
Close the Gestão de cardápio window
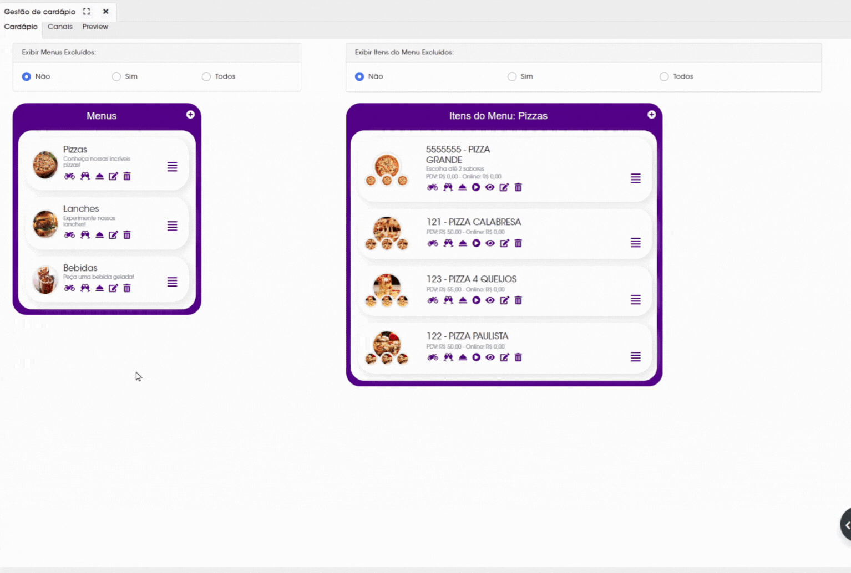pyautogui.click(x=105, y=11)
